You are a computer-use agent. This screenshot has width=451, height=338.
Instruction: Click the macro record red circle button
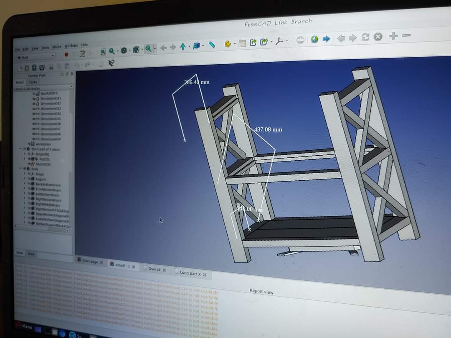[66, 54]
